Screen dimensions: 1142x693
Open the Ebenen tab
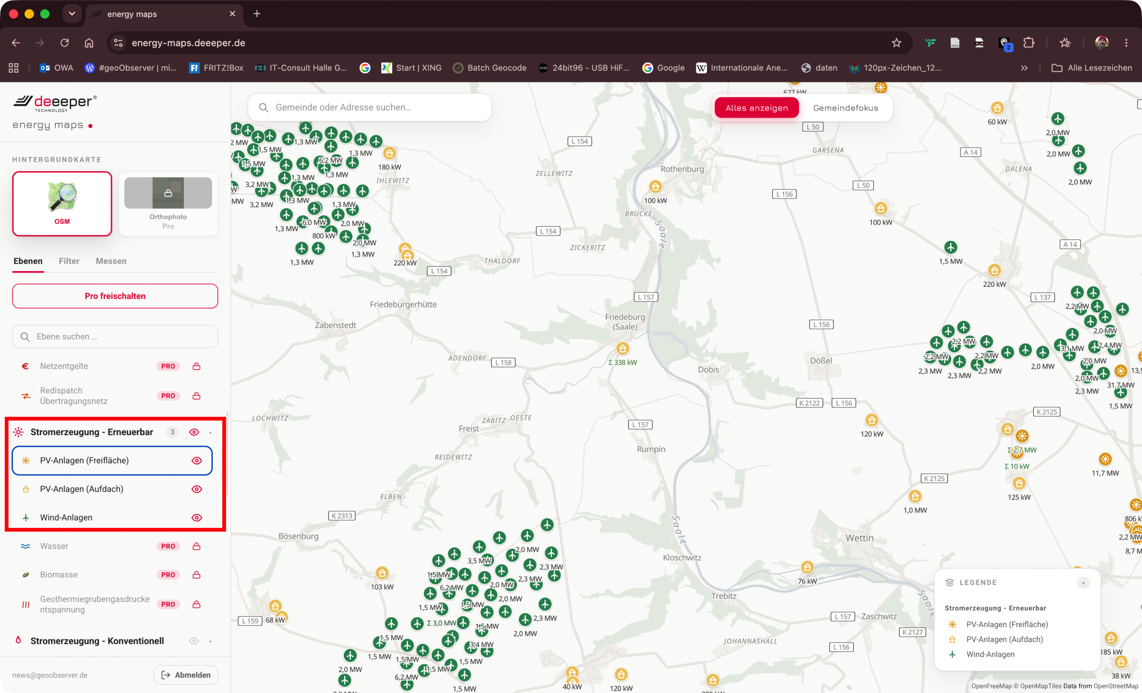tap(28, 261)
